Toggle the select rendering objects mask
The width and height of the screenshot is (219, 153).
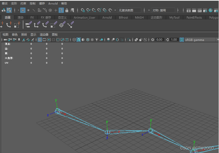pyautogui.click(x=56, y=10)
